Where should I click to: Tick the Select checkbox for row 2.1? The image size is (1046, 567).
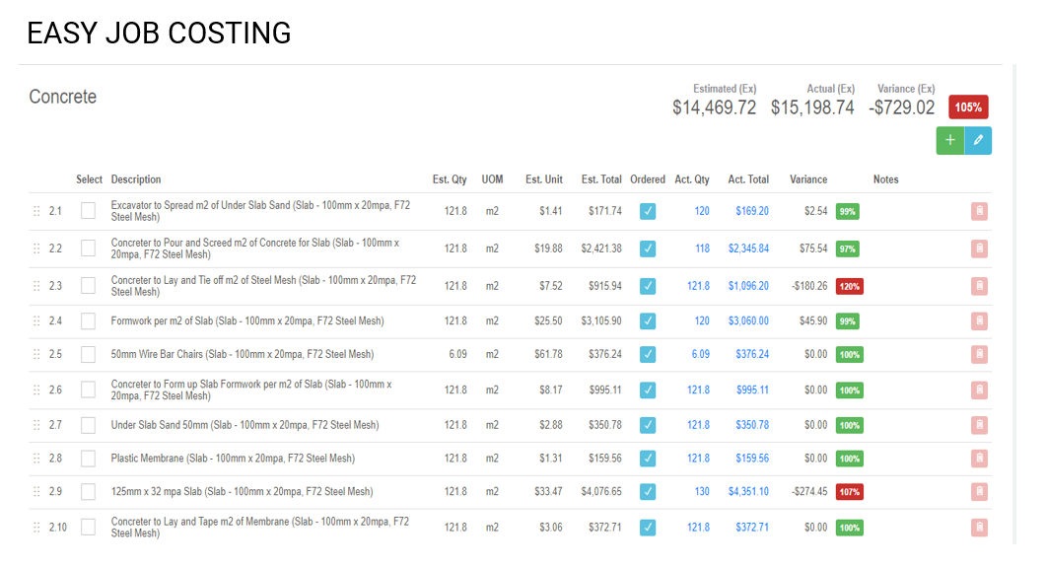(88, 211)
